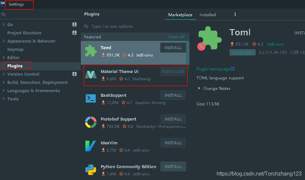Viewport: 305px width, 180px height.
Task: Expand the Tools settings node
Action: click(4, 99)
